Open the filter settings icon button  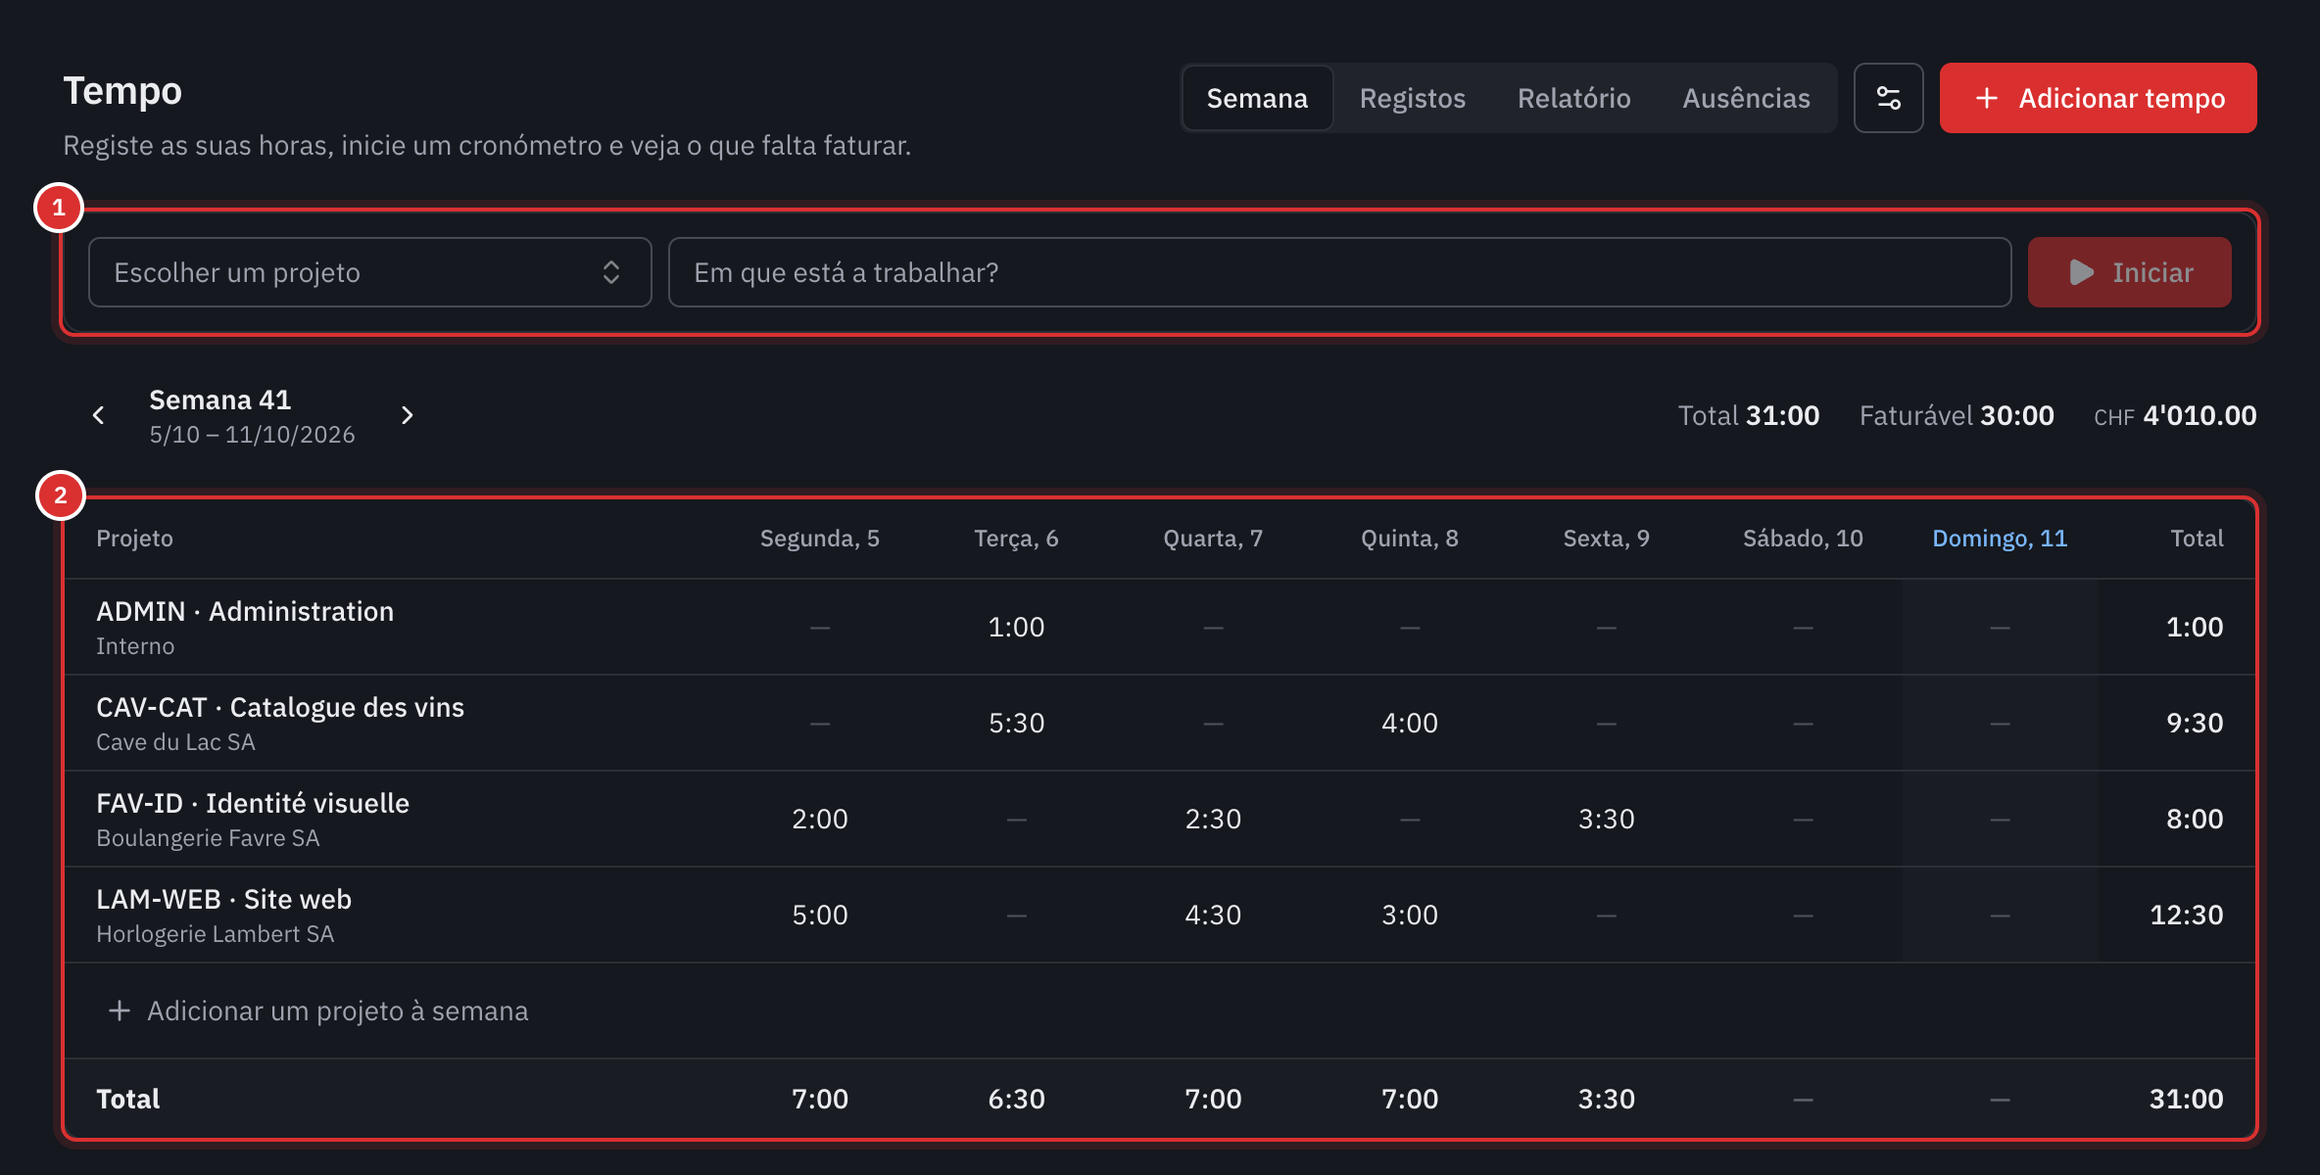pyautogui.click(x=1888, y=98)
